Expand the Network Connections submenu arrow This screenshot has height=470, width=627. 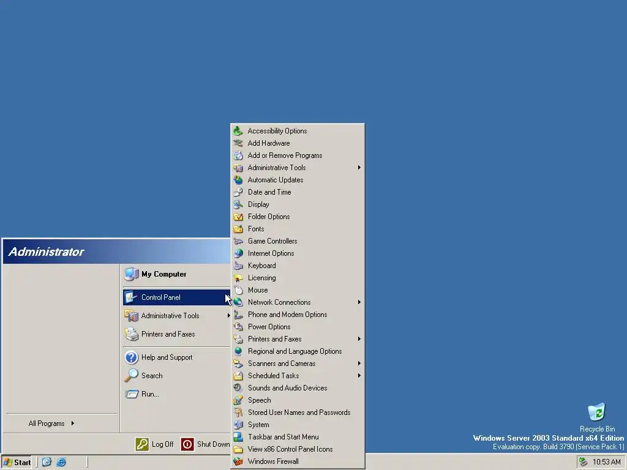[x=359, y=302]
